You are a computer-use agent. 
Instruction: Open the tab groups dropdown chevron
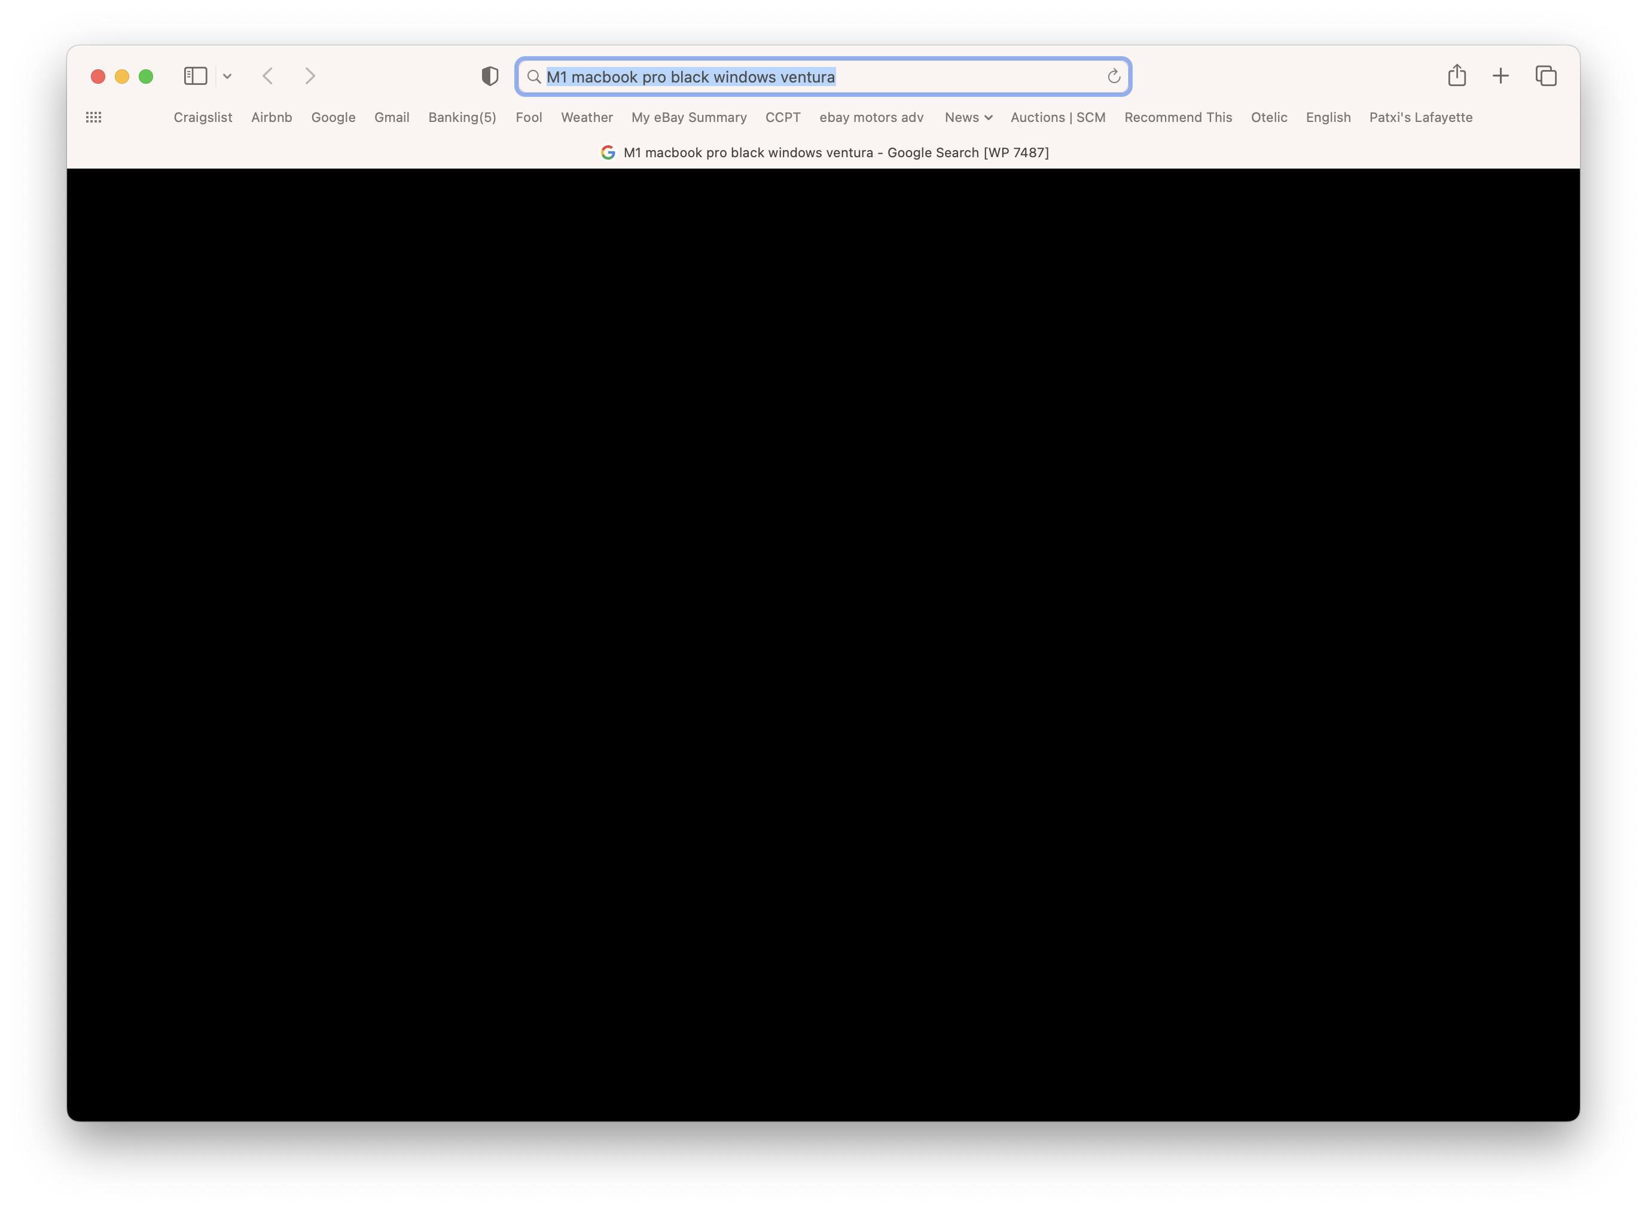point(227,76)
